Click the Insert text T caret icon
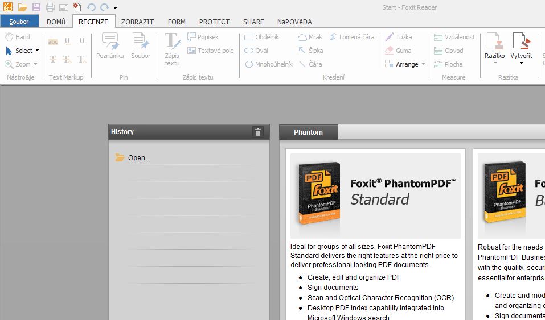Image resolution: width=545 pixels, height=320 pixels. tap(82, 59)
